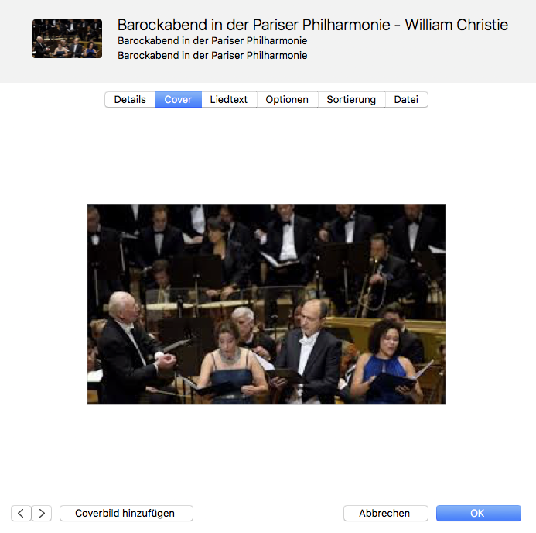Switch to the Details tab
This screenshot has width=536, height=533.
(x=130, y=99)
